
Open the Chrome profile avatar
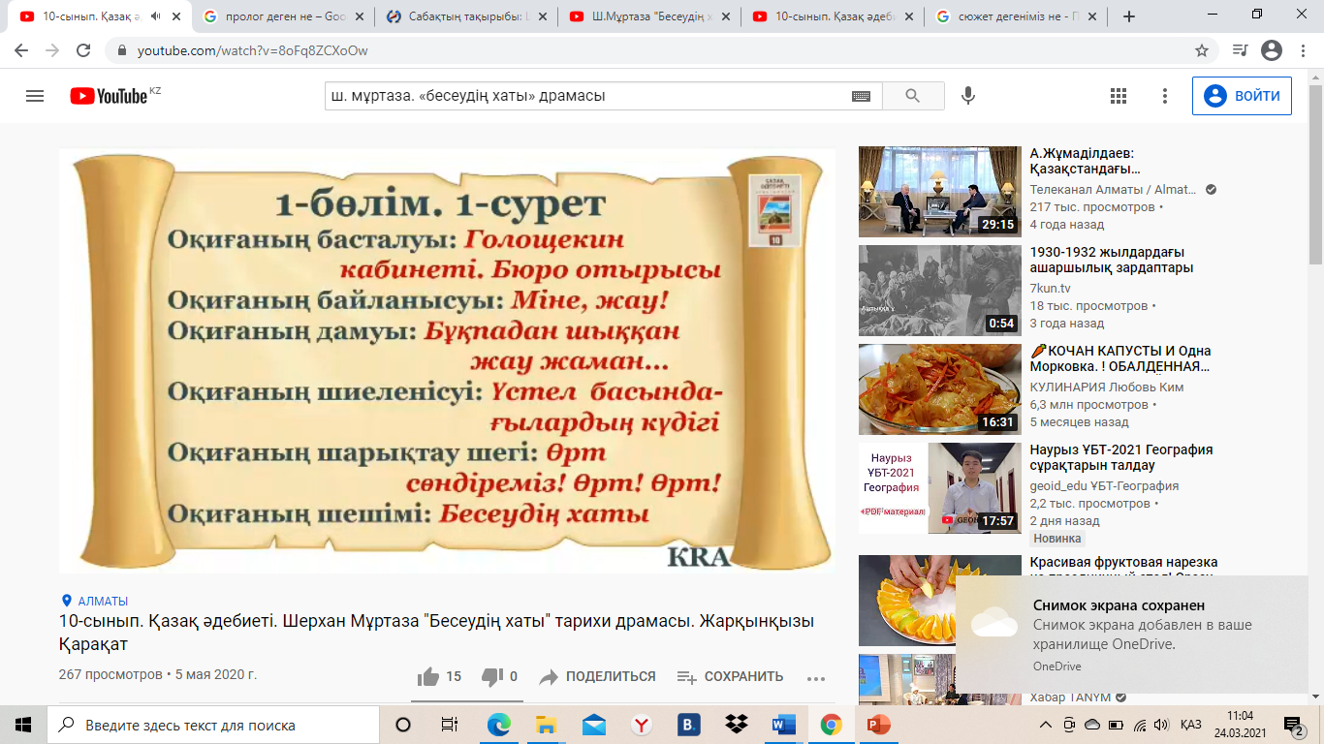(x=1272, y=50)
